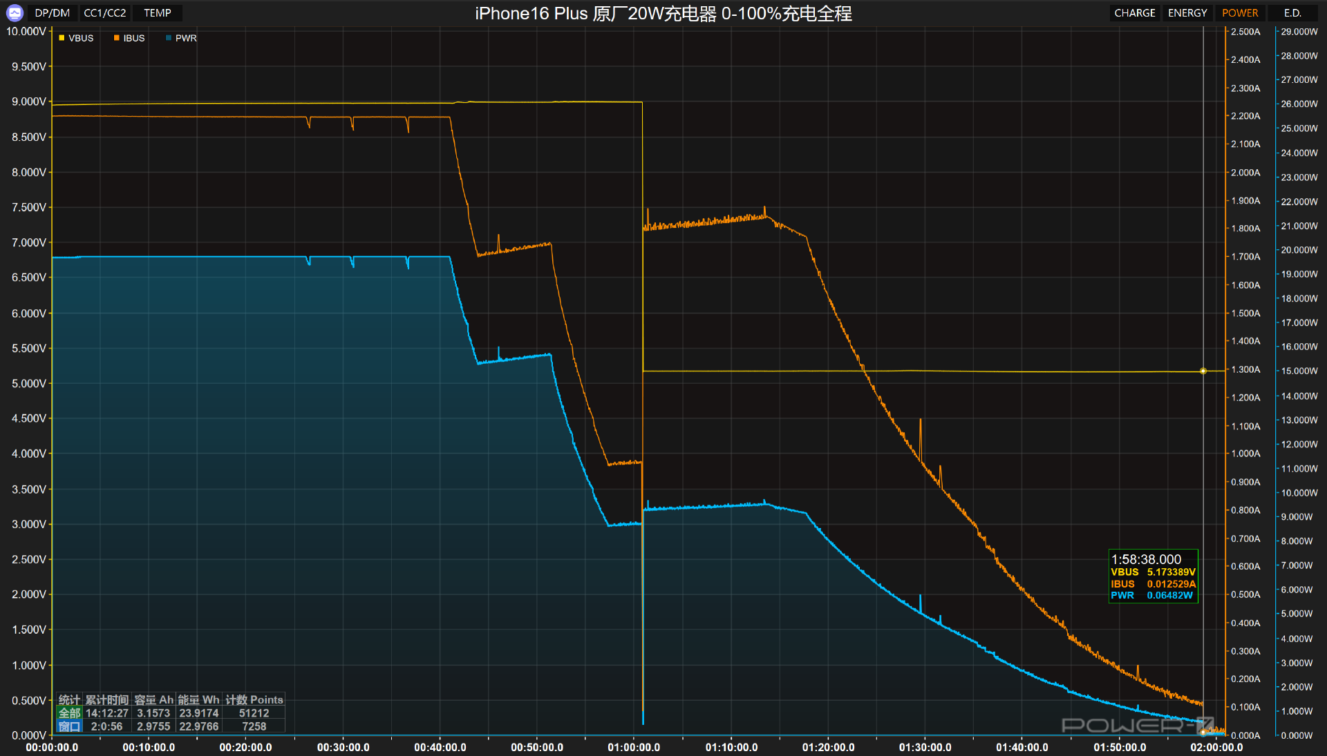This screenshot has width=1327, height=756.
Task: Select the 全部 statistics row label
Action: (x=70, y=713)
